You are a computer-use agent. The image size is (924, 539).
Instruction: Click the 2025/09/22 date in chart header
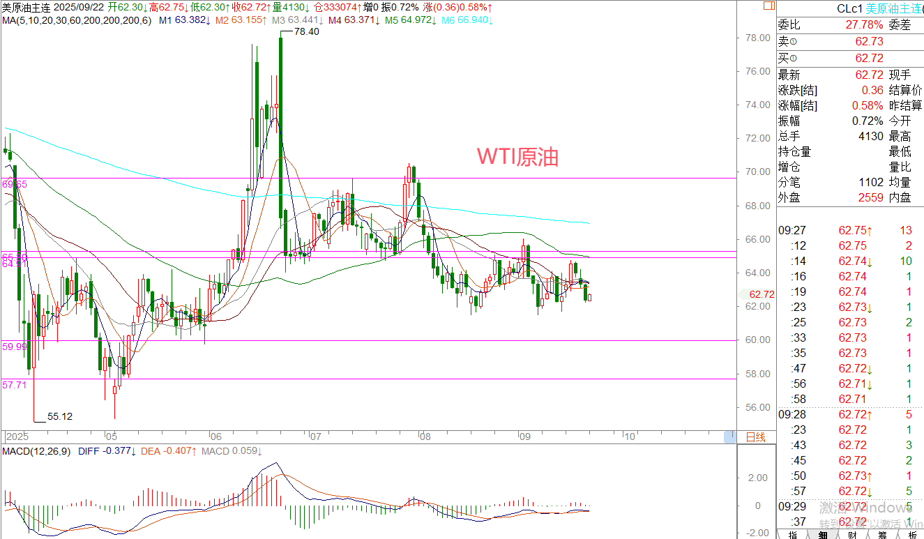(x=80, y=7)
